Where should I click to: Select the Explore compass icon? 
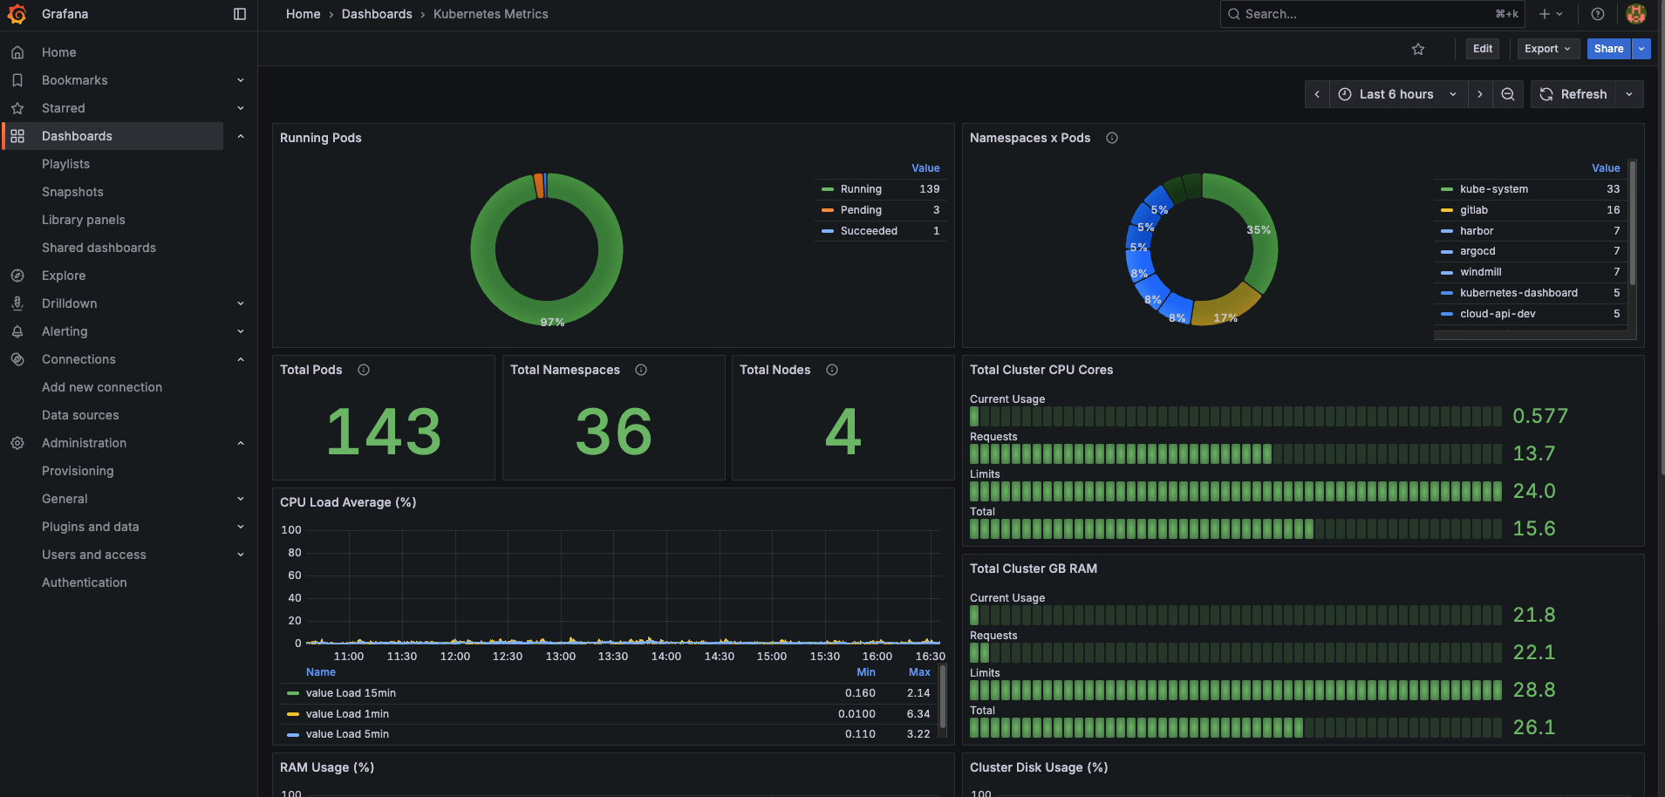point(17,275)
